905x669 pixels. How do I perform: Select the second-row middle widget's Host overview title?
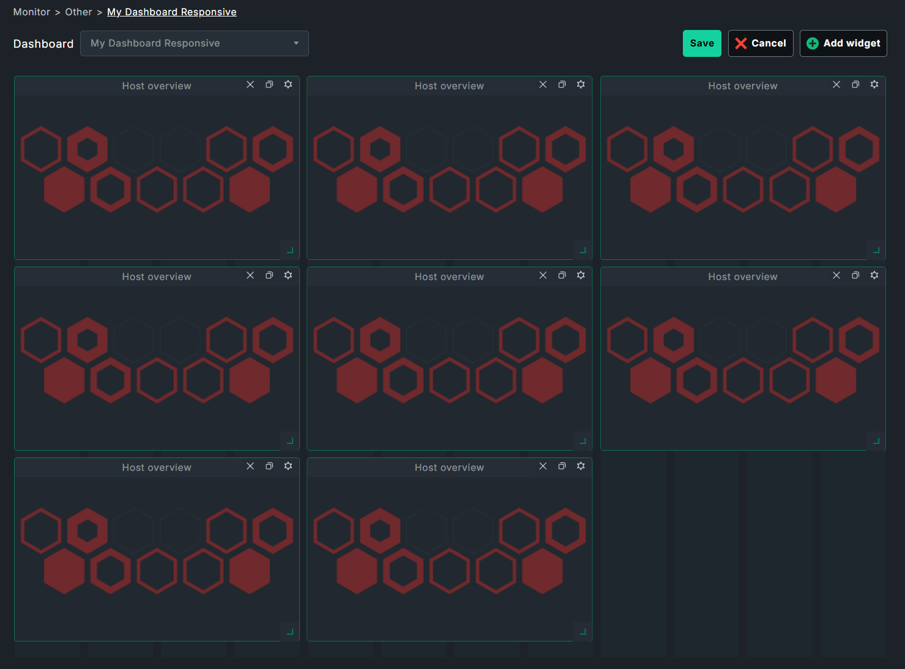pyautogui.click(x=449, y=277)
